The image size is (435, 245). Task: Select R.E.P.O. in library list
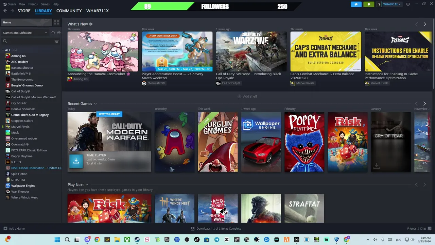click(16, 162)
